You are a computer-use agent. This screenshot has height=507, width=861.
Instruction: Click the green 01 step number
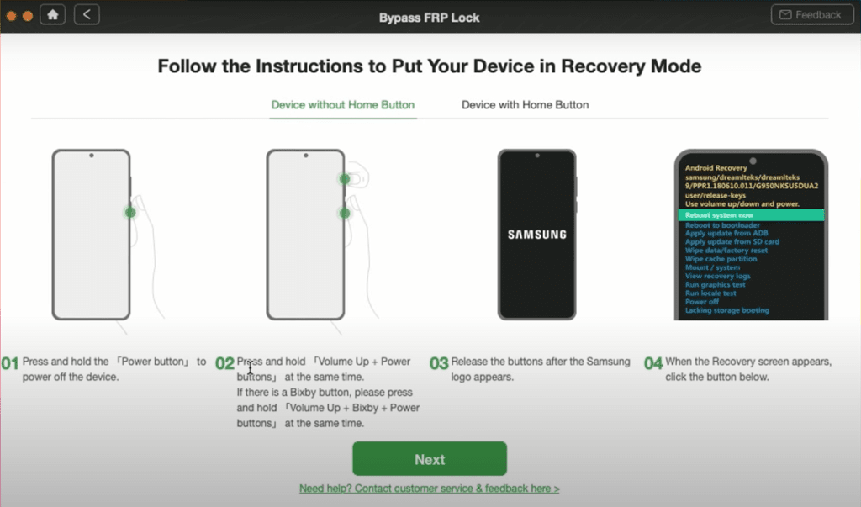coord(10,363)
